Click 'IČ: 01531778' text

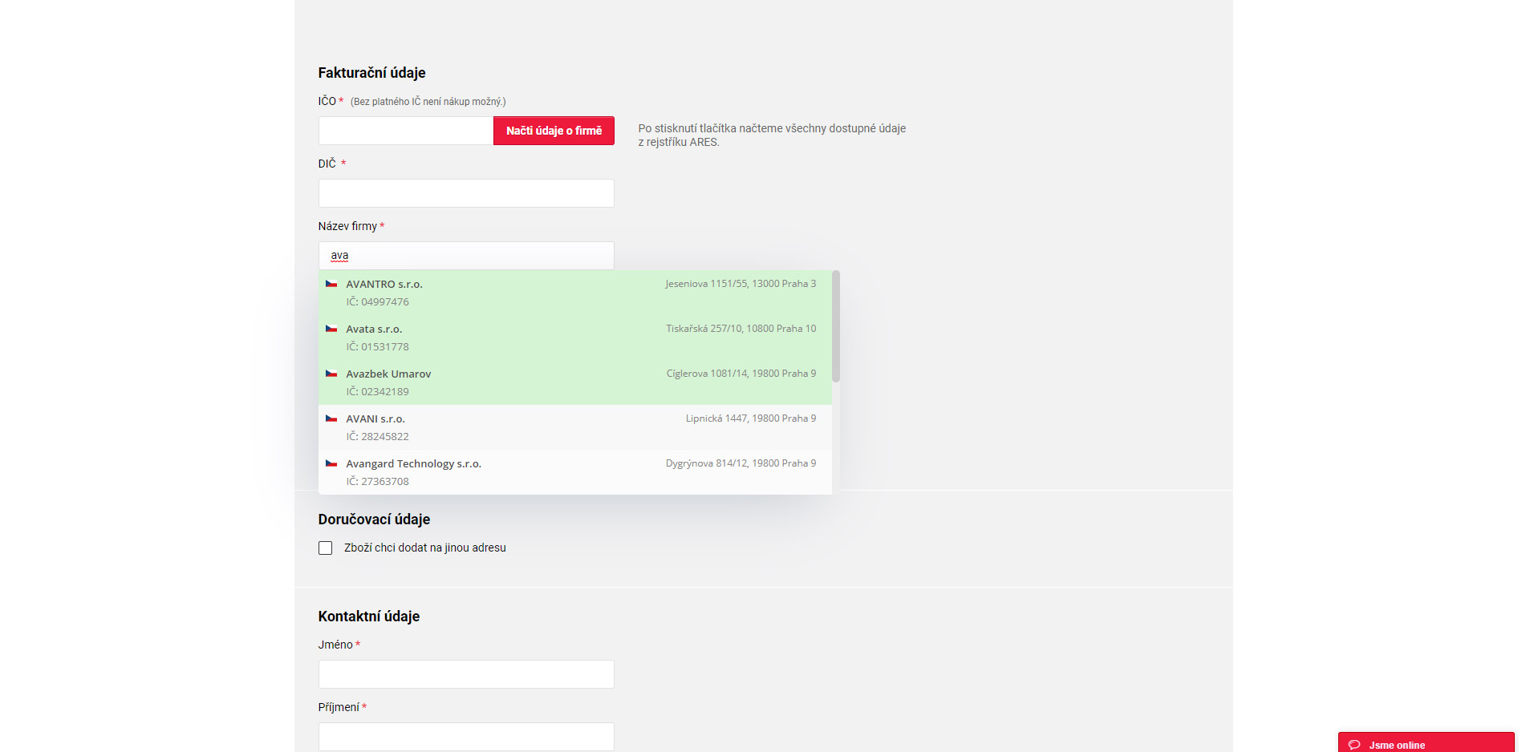377,347
